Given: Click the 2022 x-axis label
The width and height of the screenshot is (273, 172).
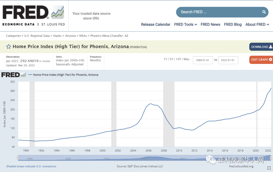Looking at the screenshot, I should [268, 151].
